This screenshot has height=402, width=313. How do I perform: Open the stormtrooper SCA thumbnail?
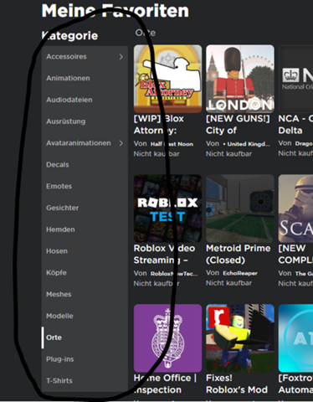point(295,209)
